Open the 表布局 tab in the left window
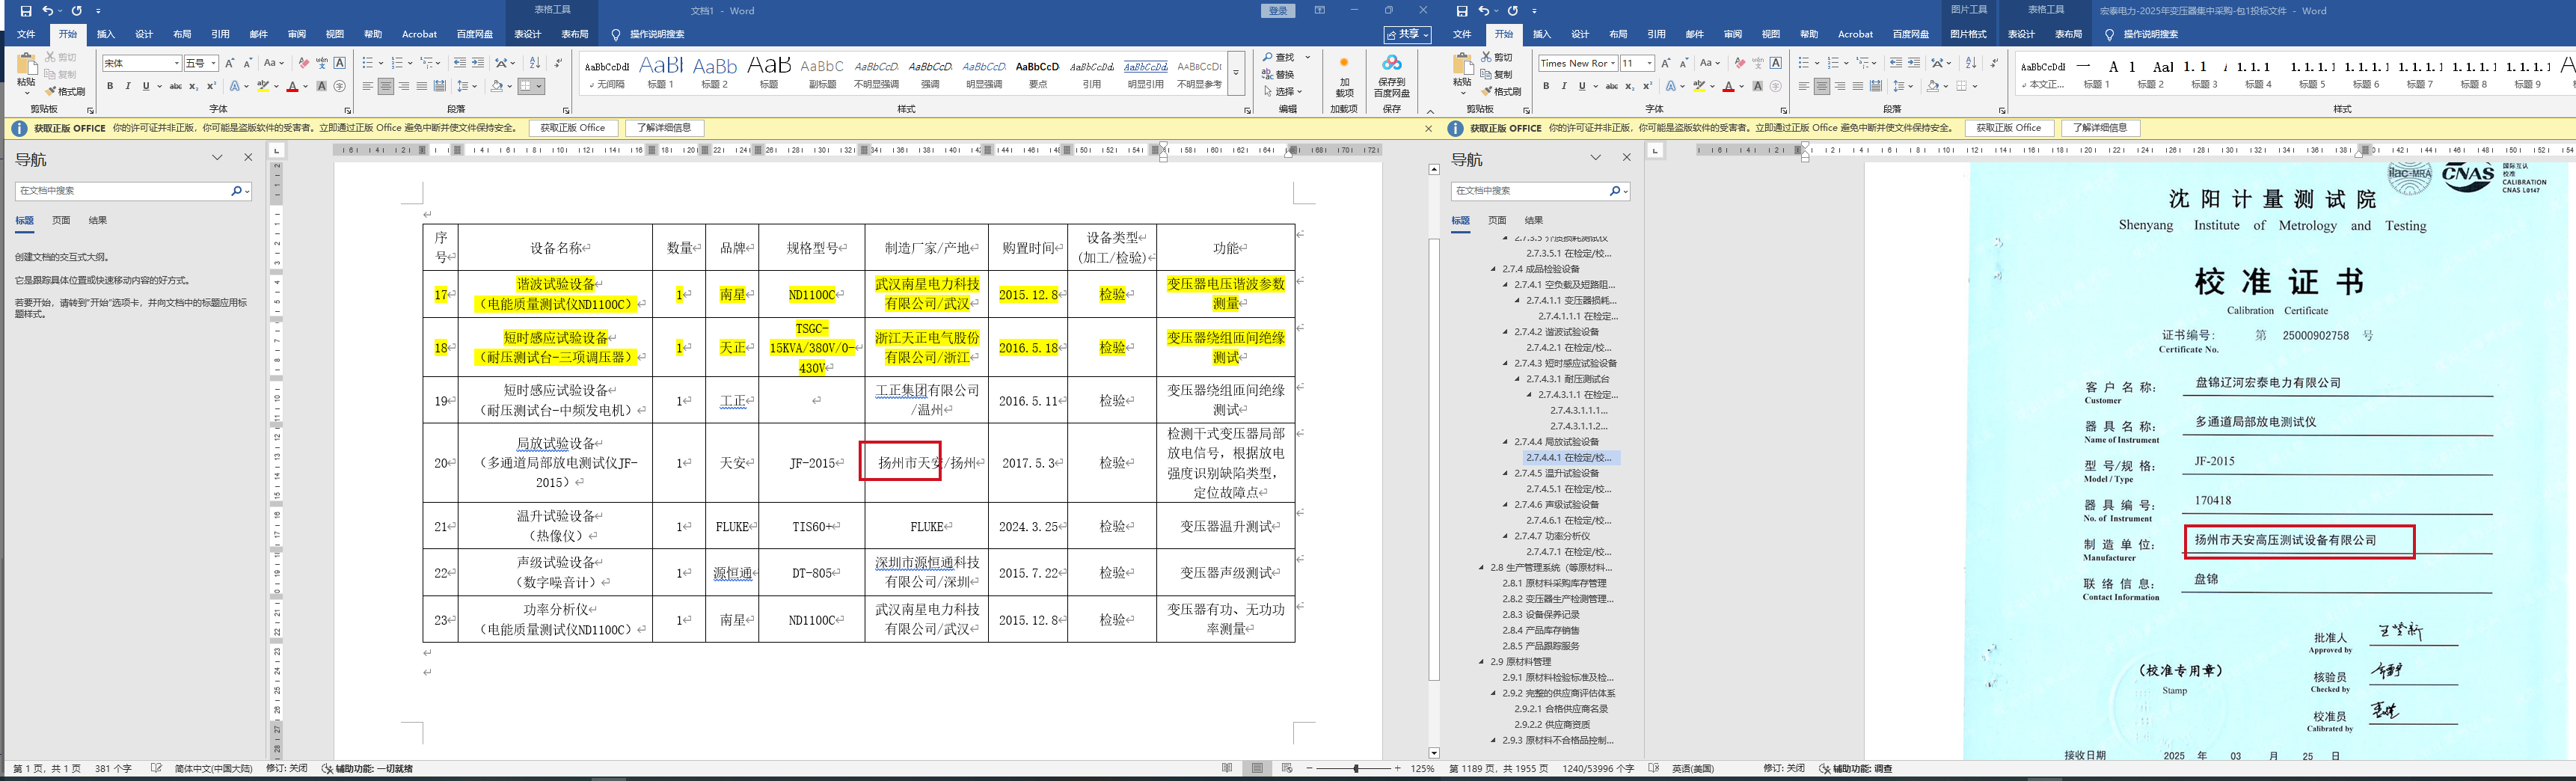The width and height of the screenshot is (2576, 781). point(574,34)
